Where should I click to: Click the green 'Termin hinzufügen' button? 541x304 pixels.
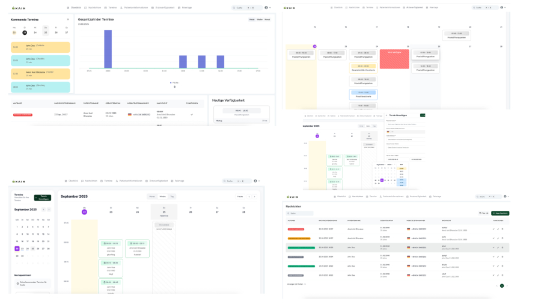43,197
